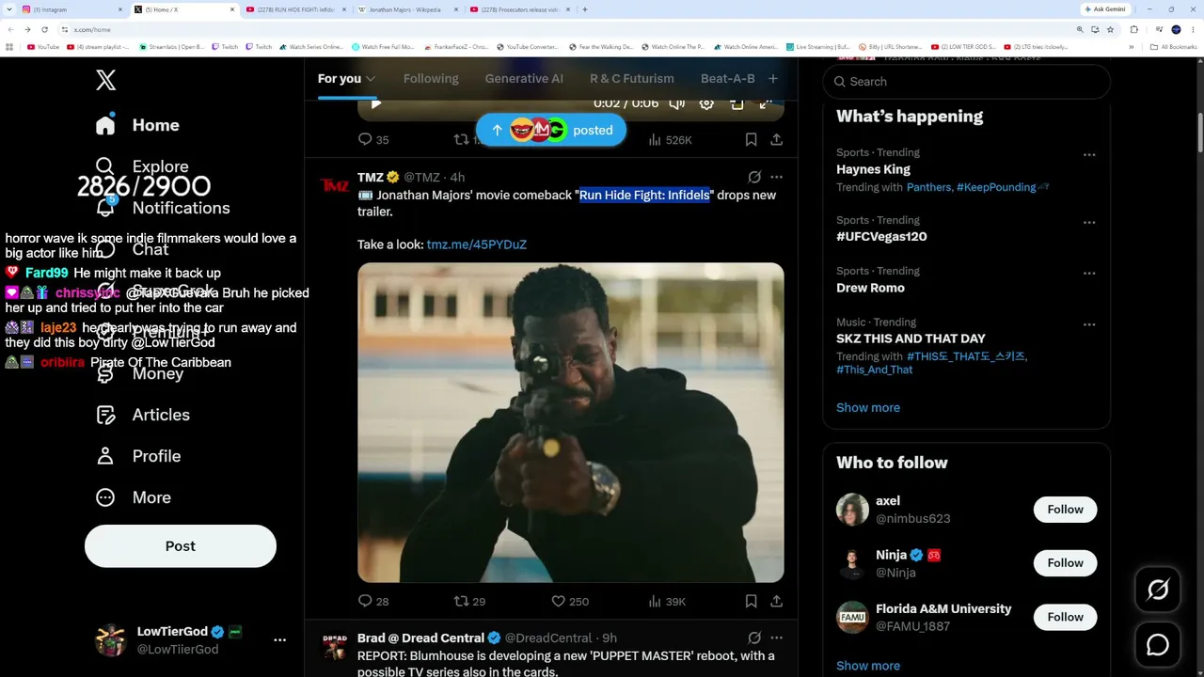Open the R & C Futurism tab
Viewport: 1204px width, 677px height.
pos(632,79)
